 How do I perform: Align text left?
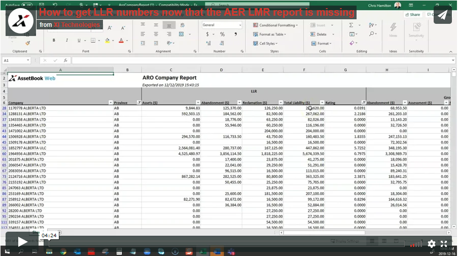(x=143, y=34)
